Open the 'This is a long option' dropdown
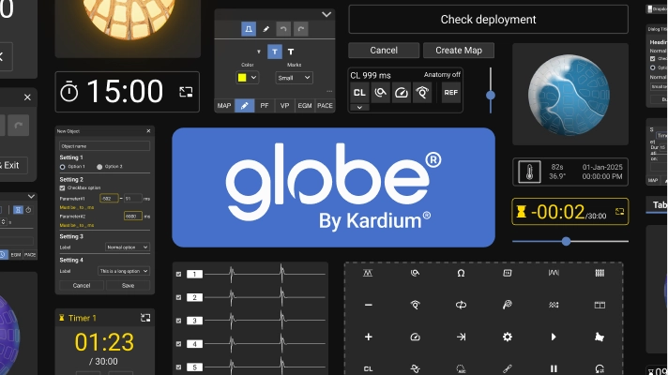The width and height of the screenshot is (668, 375). (x=124, y=271)
